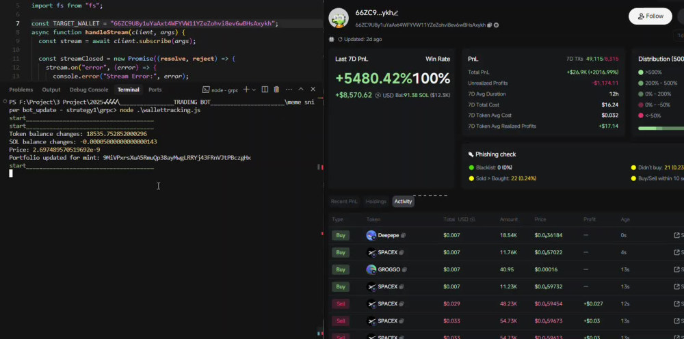
Task: Copy GROGGO token address icon
Action: point(404,270)
